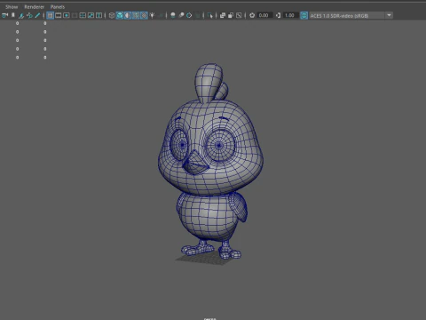
Task: Toggle the Safe Title icon
Action: coord(99,15)
